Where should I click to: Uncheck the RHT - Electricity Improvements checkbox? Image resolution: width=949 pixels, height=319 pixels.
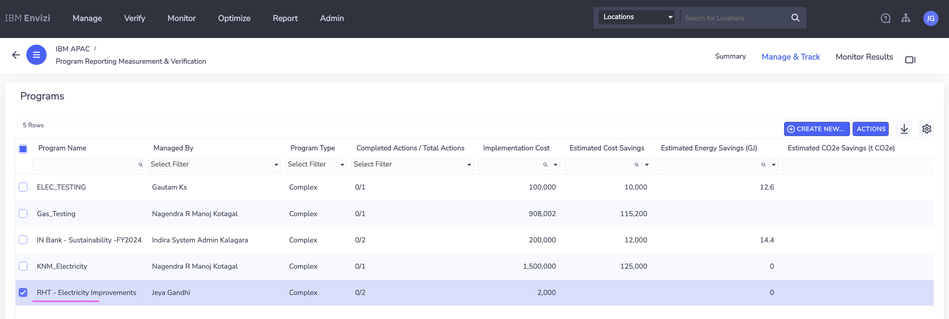coord(23,292)
